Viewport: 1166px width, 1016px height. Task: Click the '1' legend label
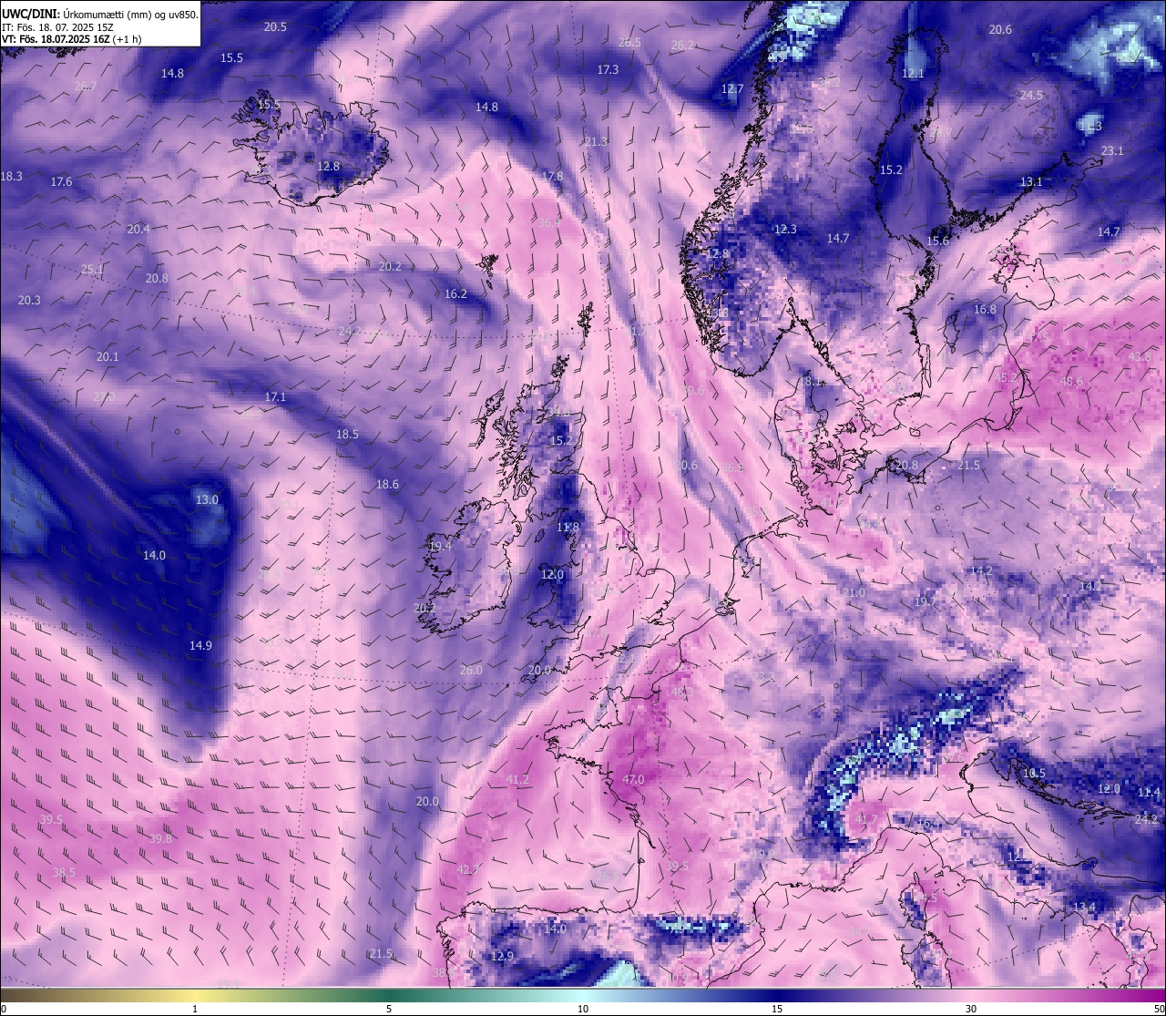click(x=195, y=1009)
